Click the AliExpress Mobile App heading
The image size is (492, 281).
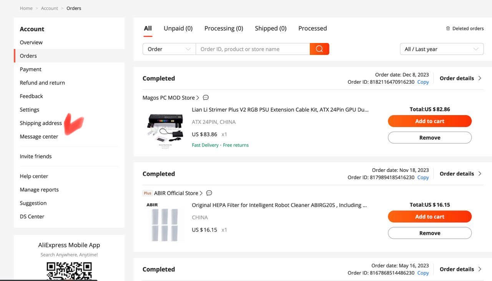click(69, 245)
